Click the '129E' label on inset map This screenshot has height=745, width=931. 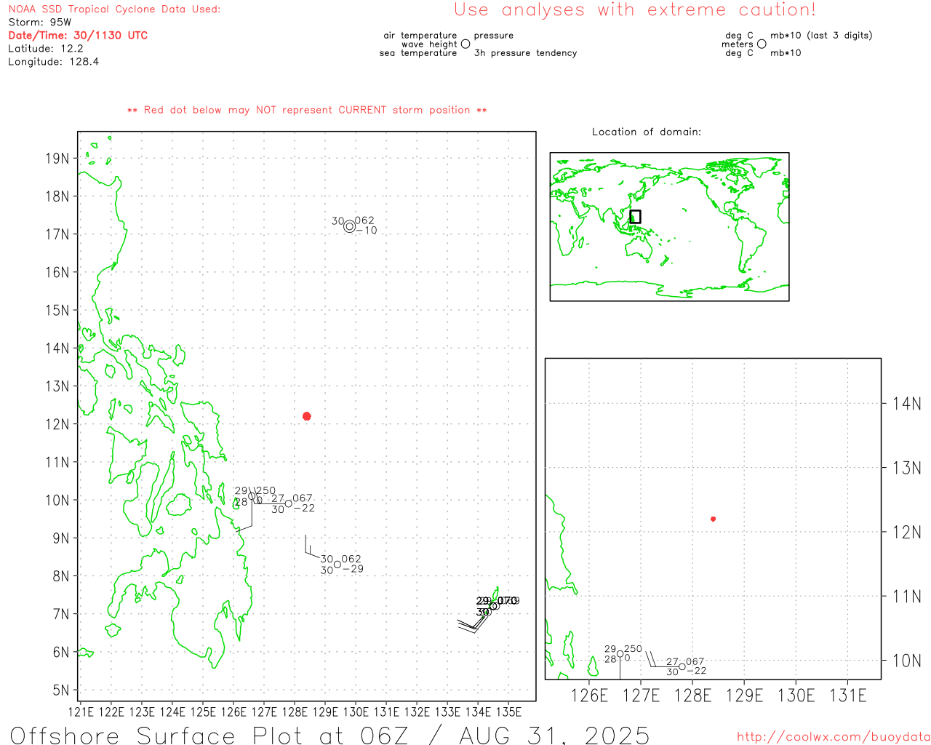[745, 696]
